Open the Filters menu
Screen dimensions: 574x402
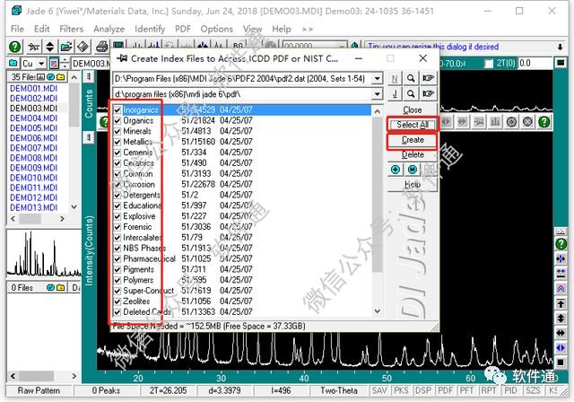[x=72, y=29]
